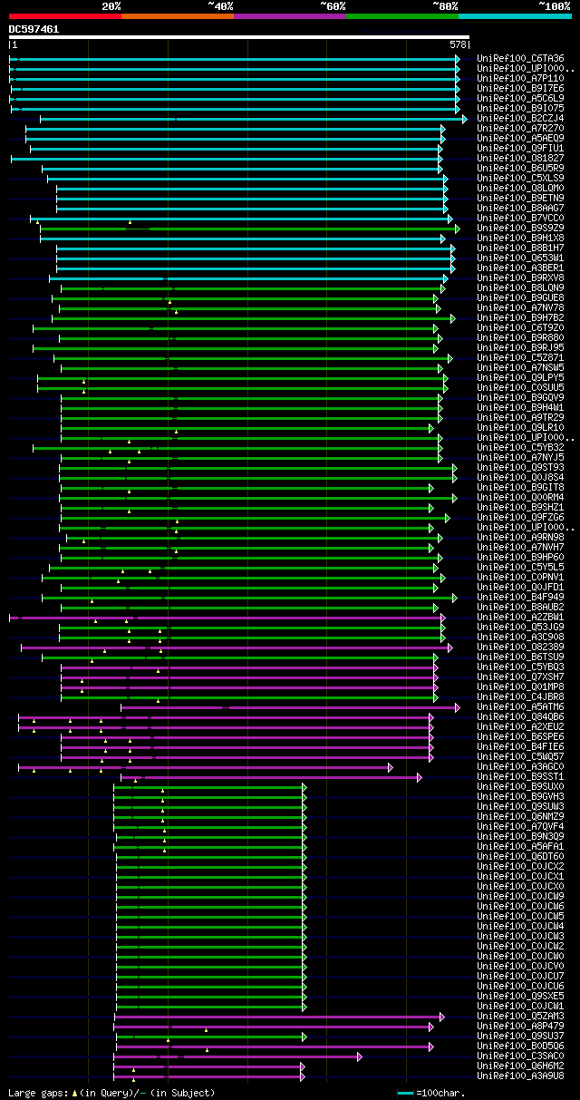Click the UniRef100_C5Z871 label
580x1100 pixels.
click(x=520, y=357)
